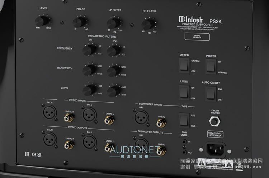Click the P1 FREQUENCY knob
269x178 pixels.
tap(89, 50)
